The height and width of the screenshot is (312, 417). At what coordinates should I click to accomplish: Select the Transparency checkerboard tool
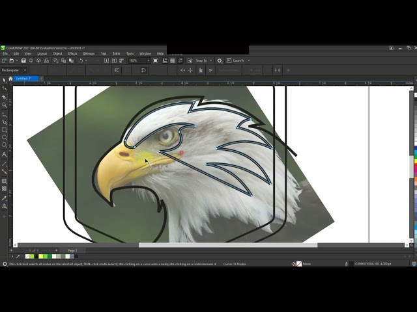tap(4, 188)
